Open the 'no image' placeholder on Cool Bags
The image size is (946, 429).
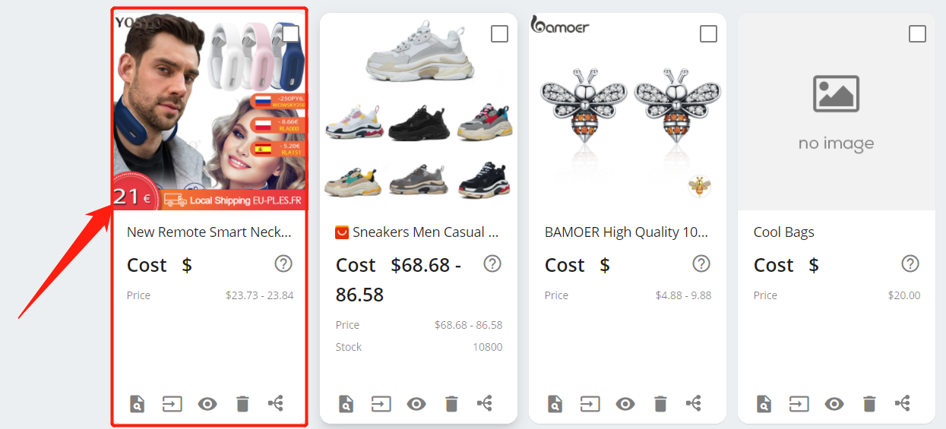pos(837,112)
